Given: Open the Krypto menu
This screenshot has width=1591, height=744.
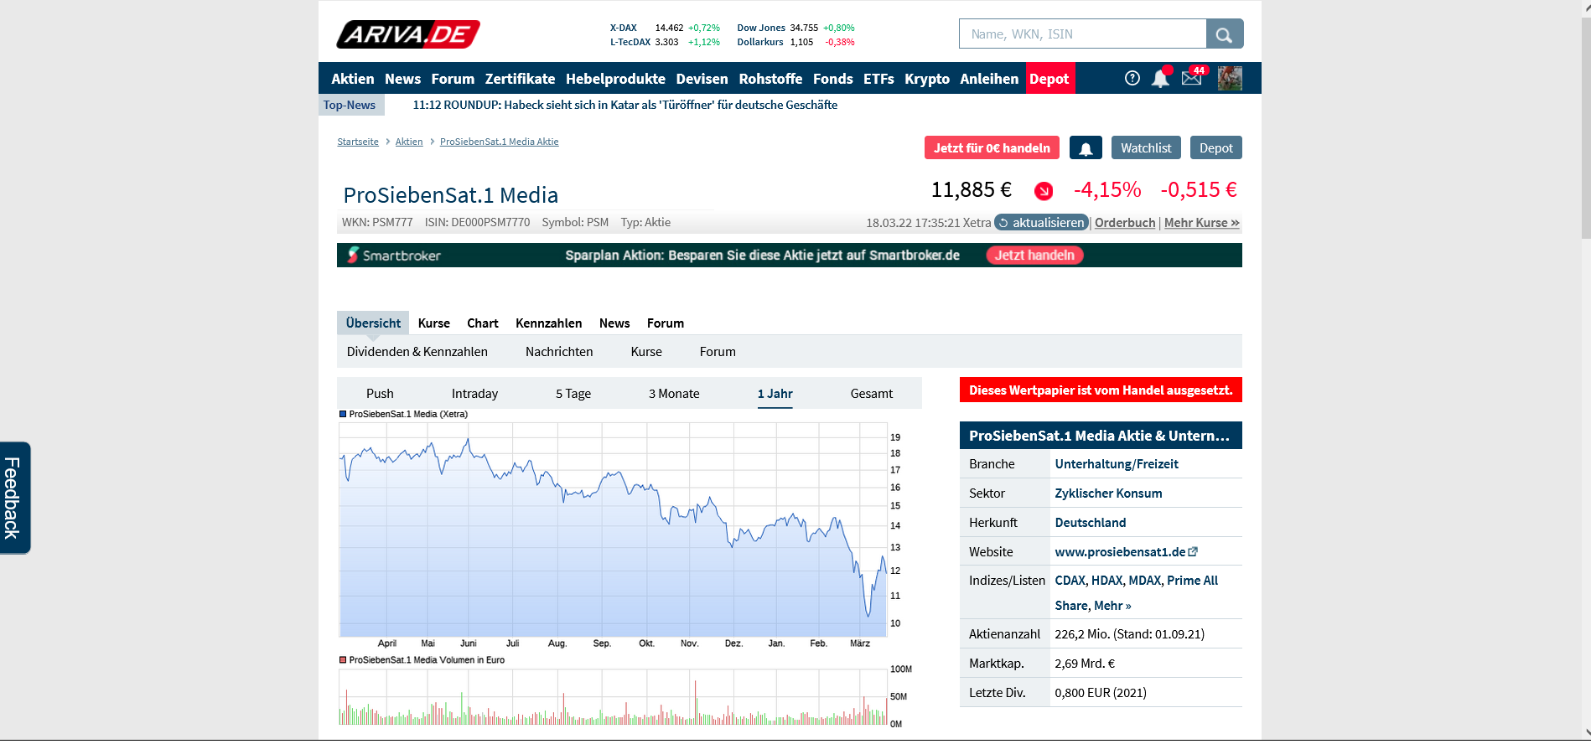Looking at the screenshot, I should [x=927, y=79].
